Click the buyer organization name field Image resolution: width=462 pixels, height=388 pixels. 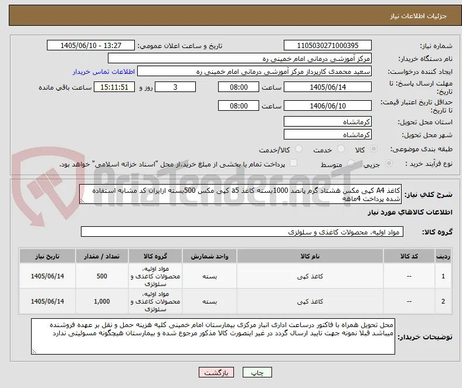[x=240, y=59]
